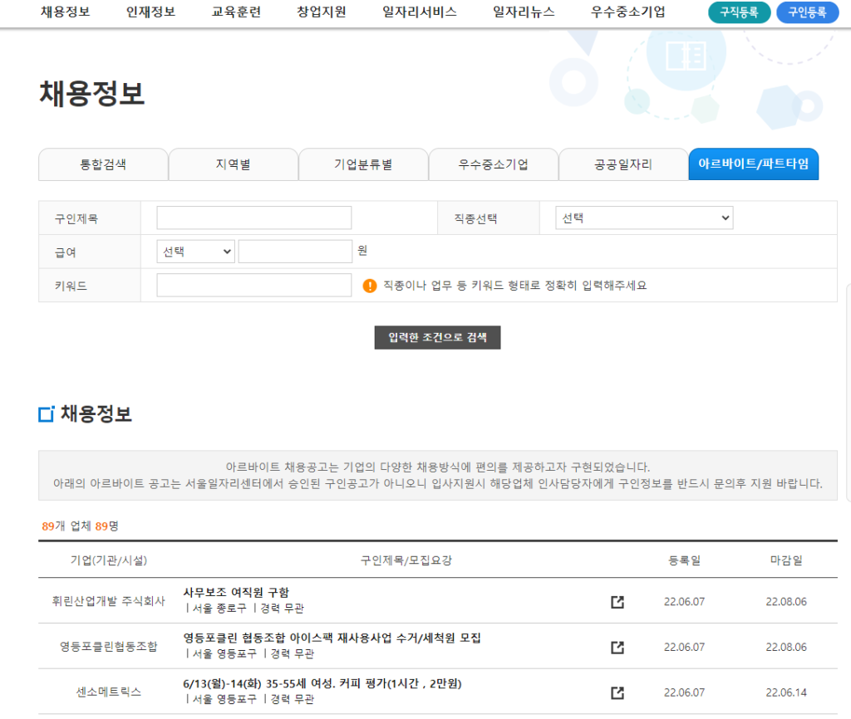The height and width of the screenshot is (719, 851).
Task: Open the 사무보조 여직원 구함 job posting
Action: pyautogui.click(x=236, y=593)
